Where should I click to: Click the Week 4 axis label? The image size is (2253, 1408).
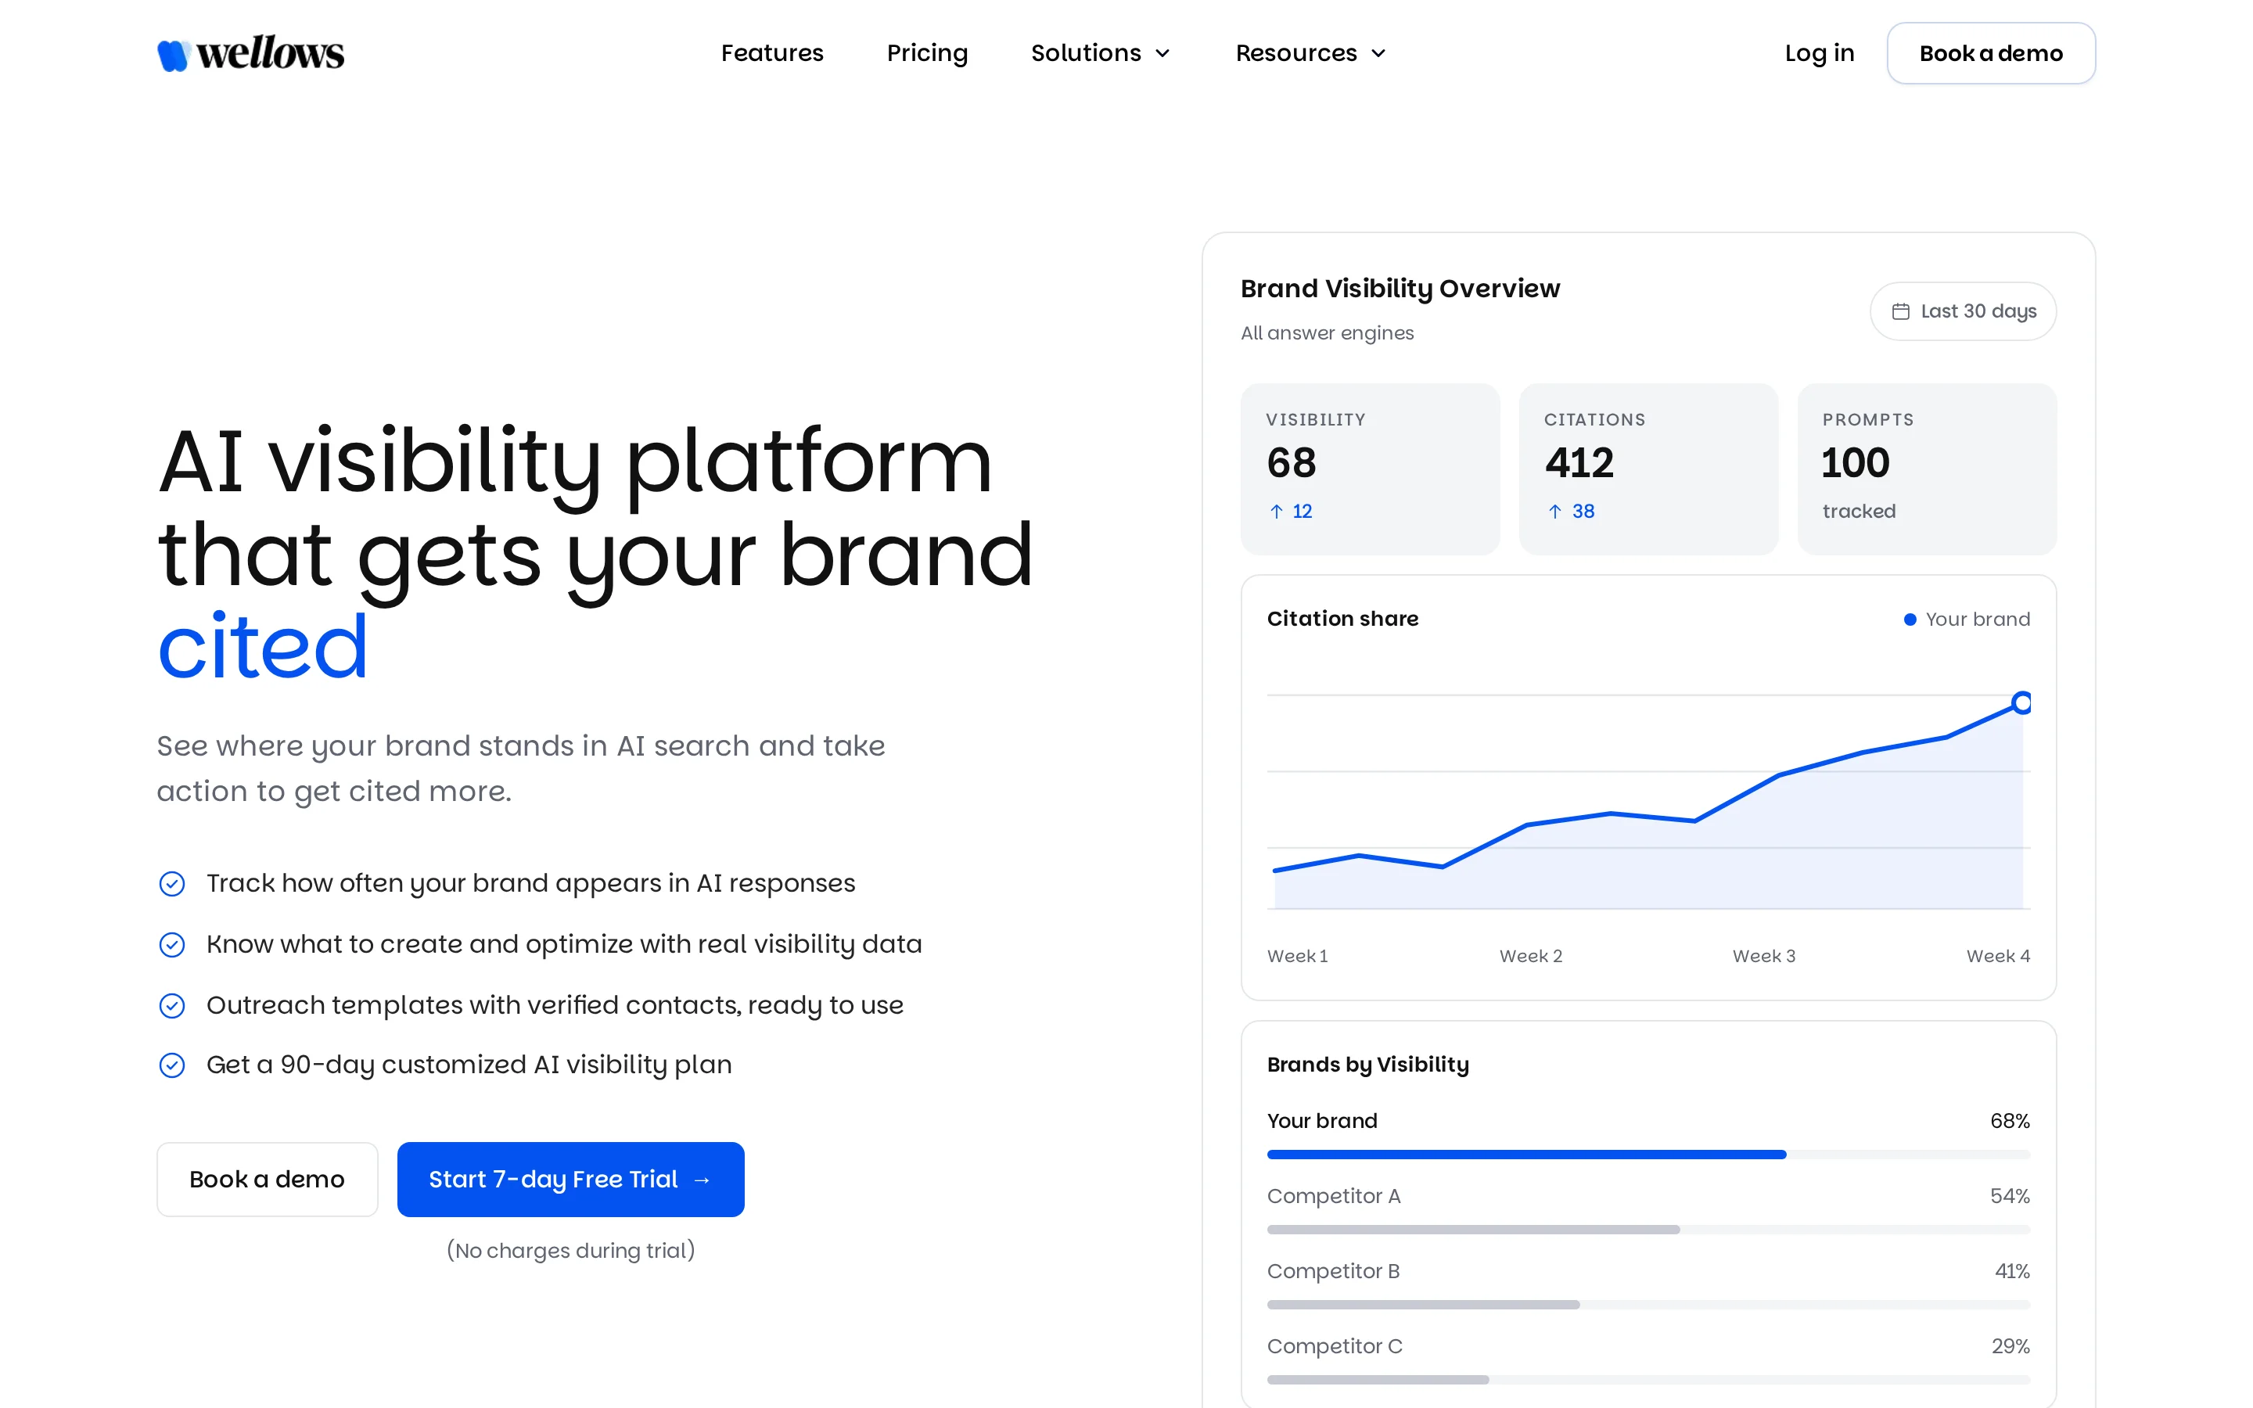pyautogui.click(x=1998, y=955)
